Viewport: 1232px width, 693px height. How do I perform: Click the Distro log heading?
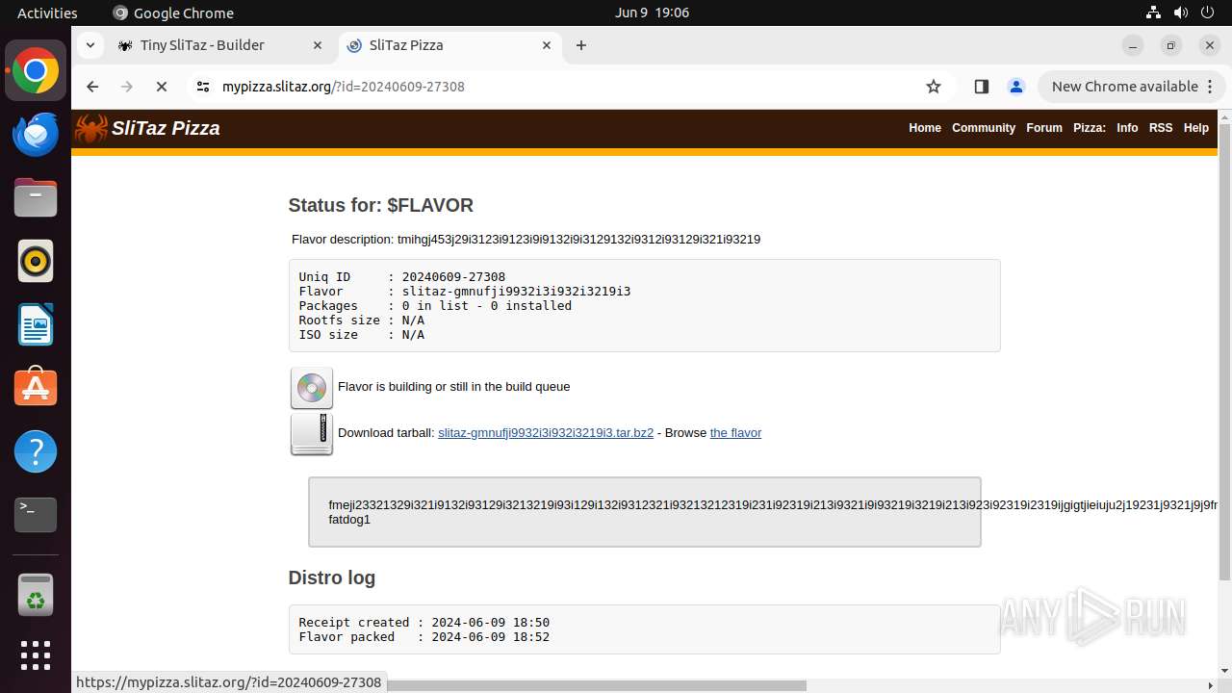point(332,577)
